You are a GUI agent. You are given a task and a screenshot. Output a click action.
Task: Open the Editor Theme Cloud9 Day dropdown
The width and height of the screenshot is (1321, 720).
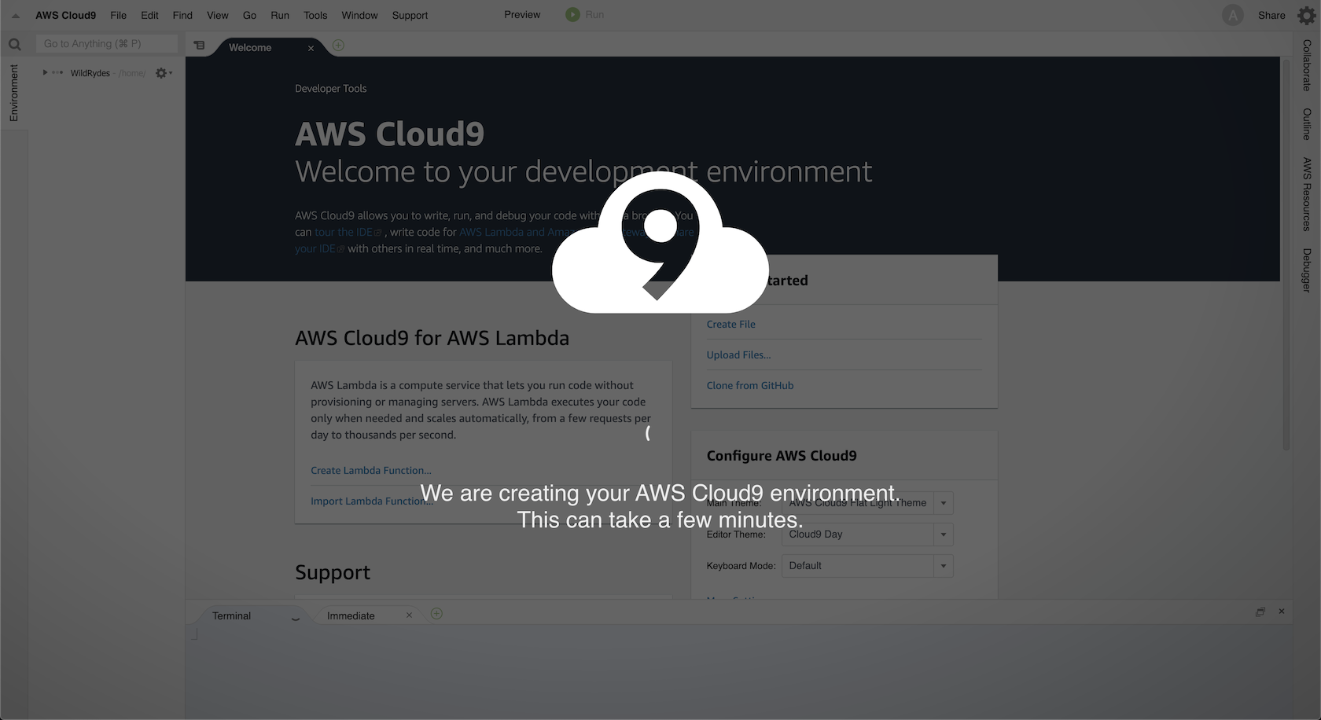(x=867, y=534)
